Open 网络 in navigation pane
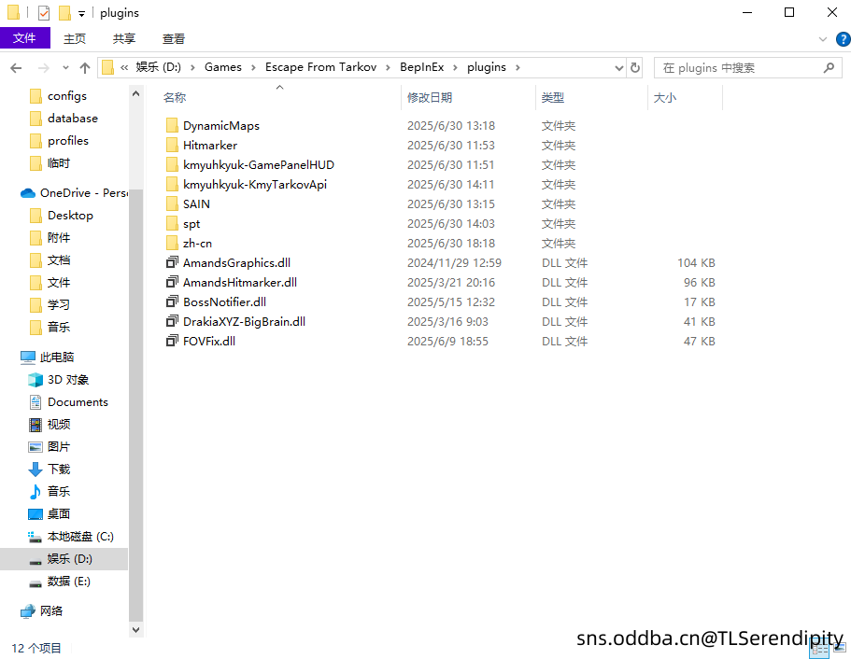851x659 pixels. coord(51,610)
